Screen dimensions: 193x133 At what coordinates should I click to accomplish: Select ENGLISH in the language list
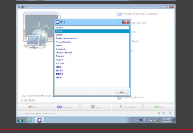coord(60,31)
